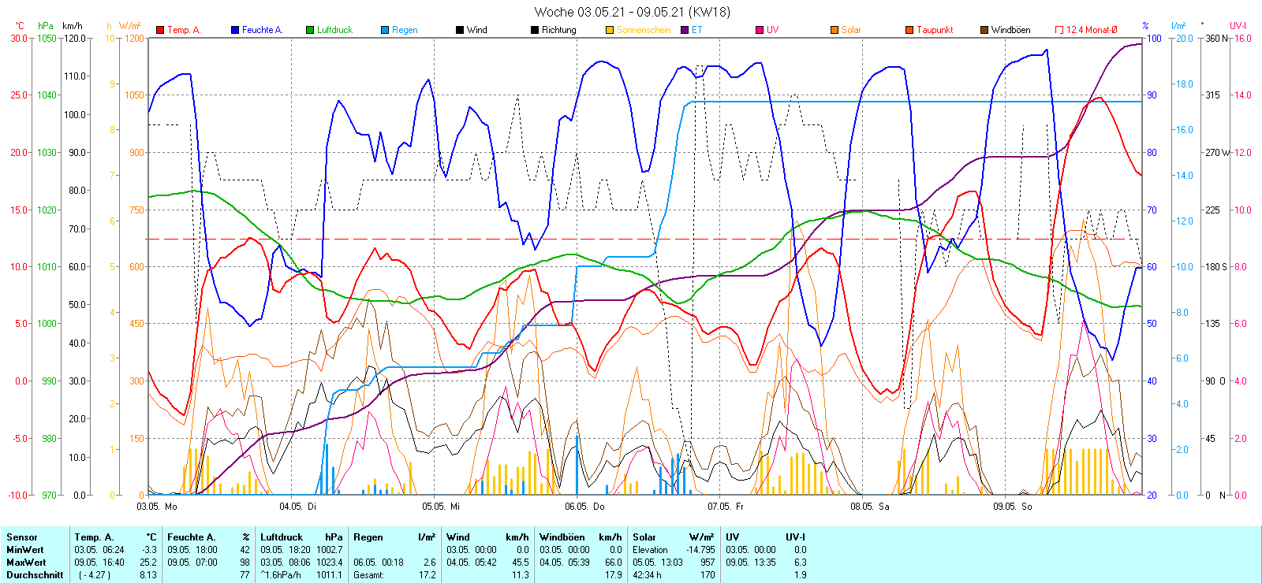Click the hPa axis unit label

(46, 26)
